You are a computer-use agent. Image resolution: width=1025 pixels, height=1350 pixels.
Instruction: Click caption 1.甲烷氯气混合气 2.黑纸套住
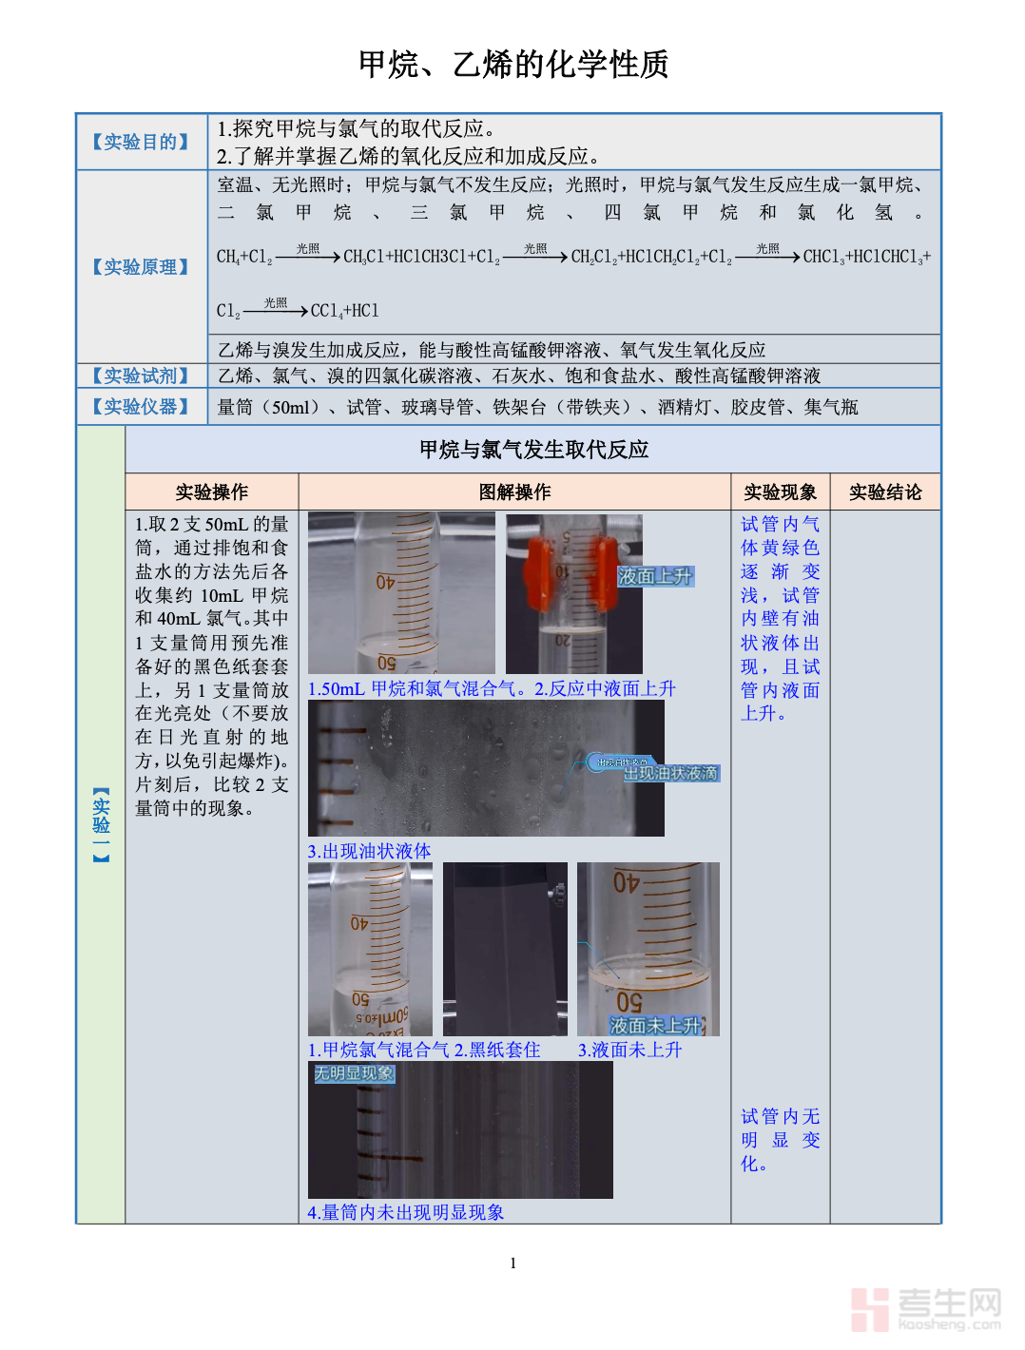tap(424, 1050)
